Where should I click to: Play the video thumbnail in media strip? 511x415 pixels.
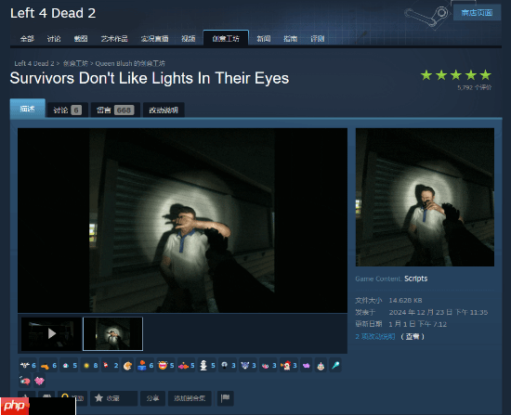51,333
